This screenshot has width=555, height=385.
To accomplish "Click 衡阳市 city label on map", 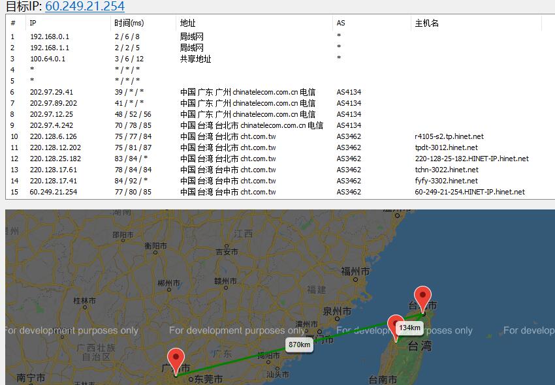I will coord(155,245).
